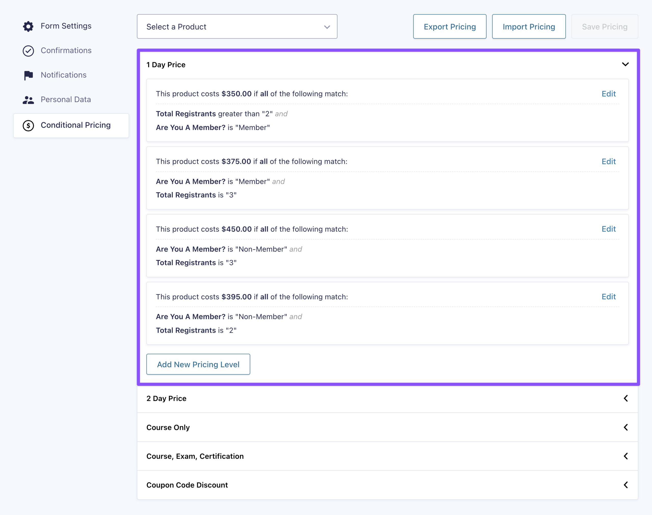
Task: Click the Form Settings gear icon
Action: tap(28, 26)
